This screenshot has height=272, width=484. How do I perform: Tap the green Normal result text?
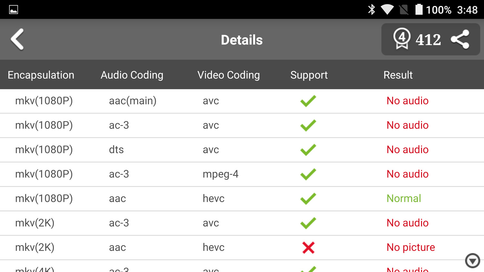click(x=404, y=199)
